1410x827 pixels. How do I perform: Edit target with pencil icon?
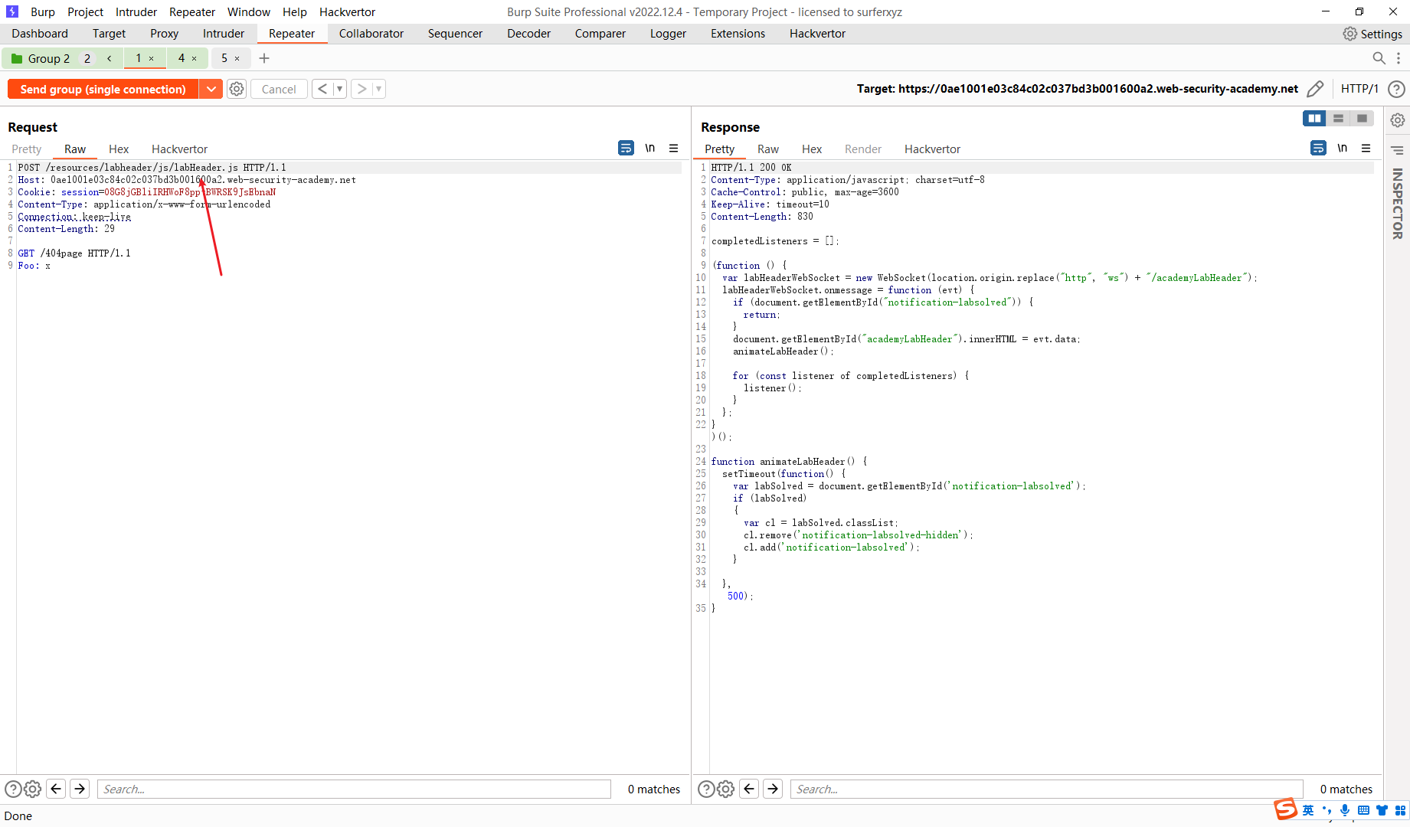[x=1314, y=89]
